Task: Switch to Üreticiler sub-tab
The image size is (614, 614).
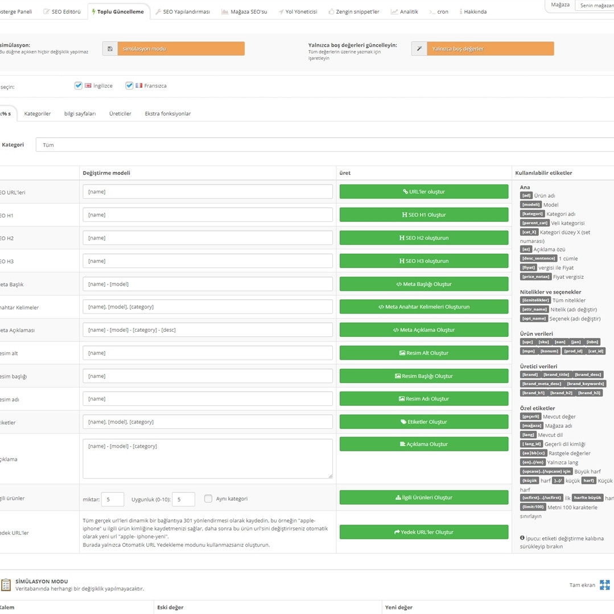Action: (120, 114)
